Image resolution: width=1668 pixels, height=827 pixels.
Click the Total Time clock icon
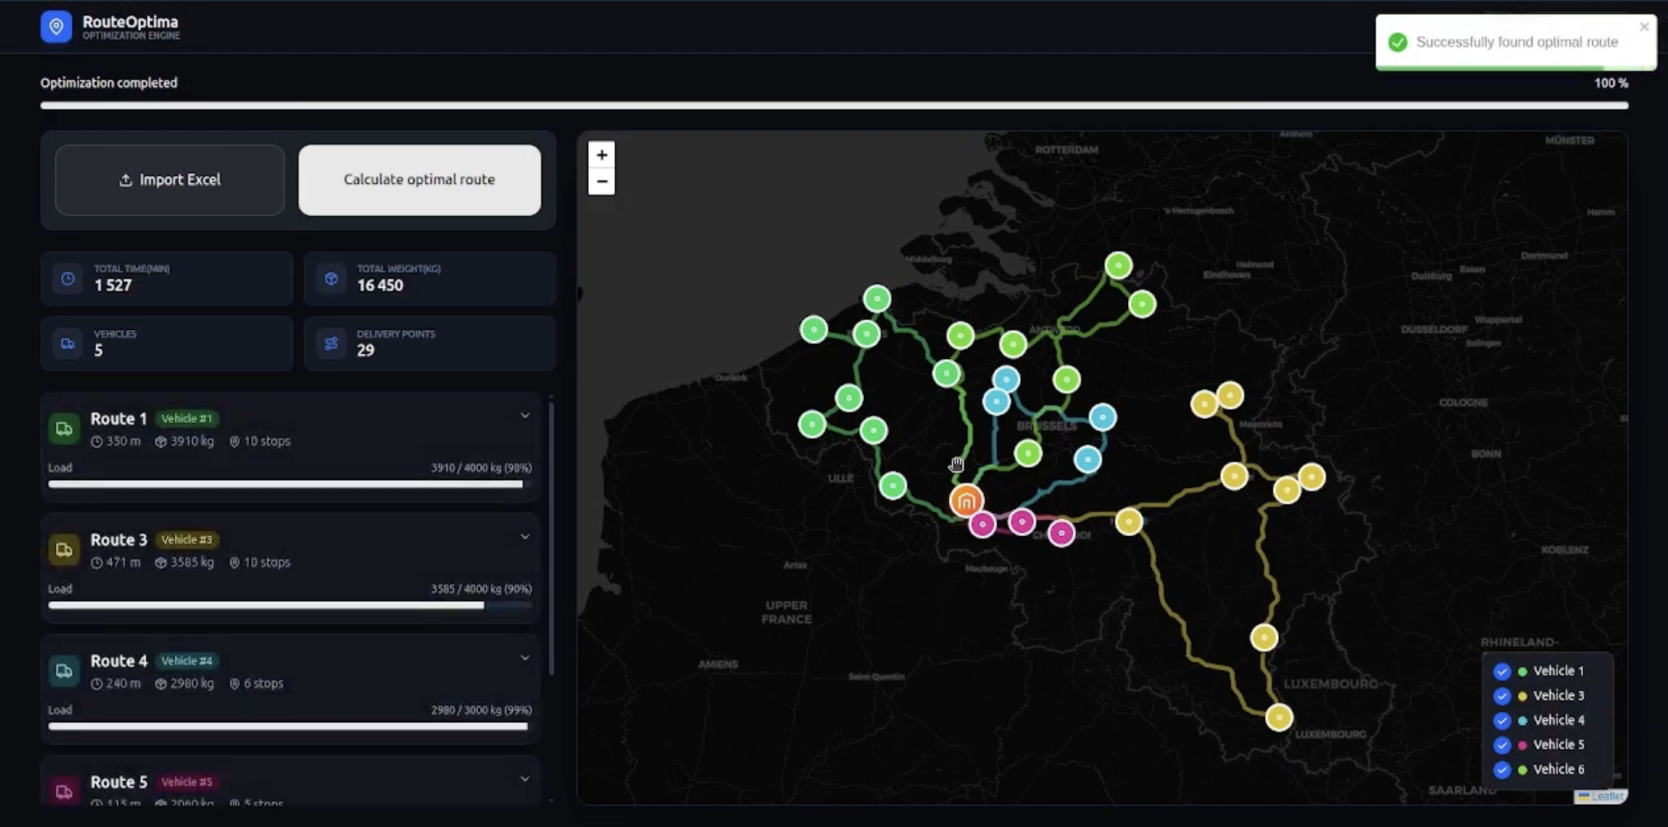tap(68, 279)
